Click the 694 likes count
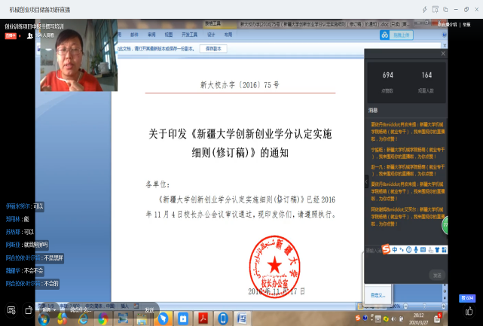Image resolution: width=483 pixels, height=326 pixels. pyautogui.click(x=387, y=75)
